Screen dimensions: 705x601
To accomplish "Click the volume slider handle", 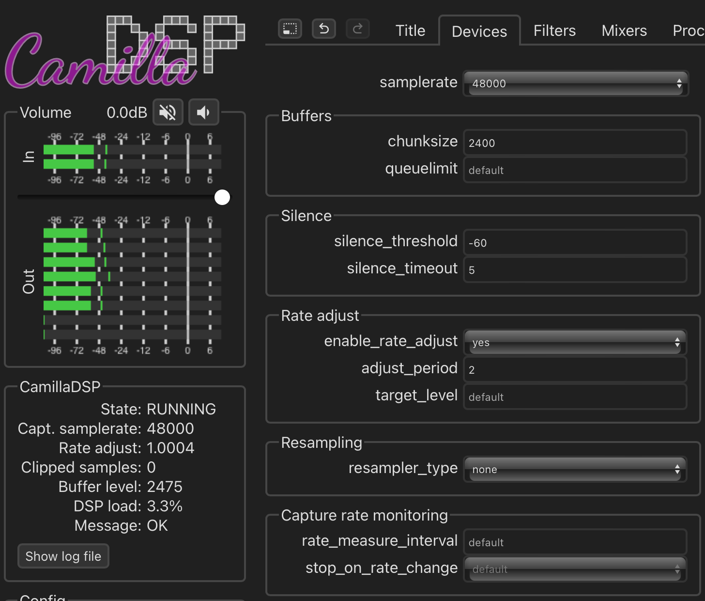I will pyautogui.click(x=222, y=197).
